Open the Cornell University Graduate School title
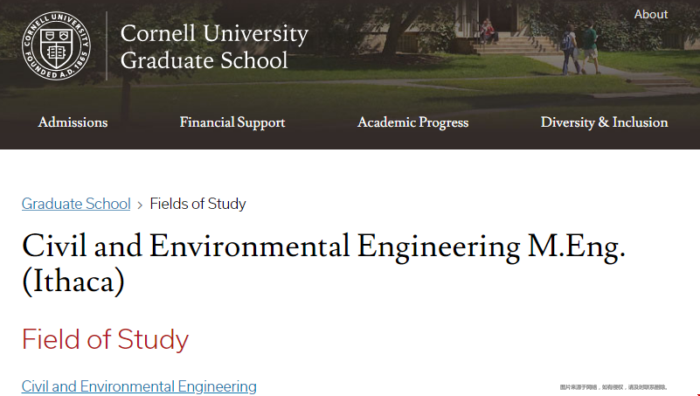 click(214, 47)
